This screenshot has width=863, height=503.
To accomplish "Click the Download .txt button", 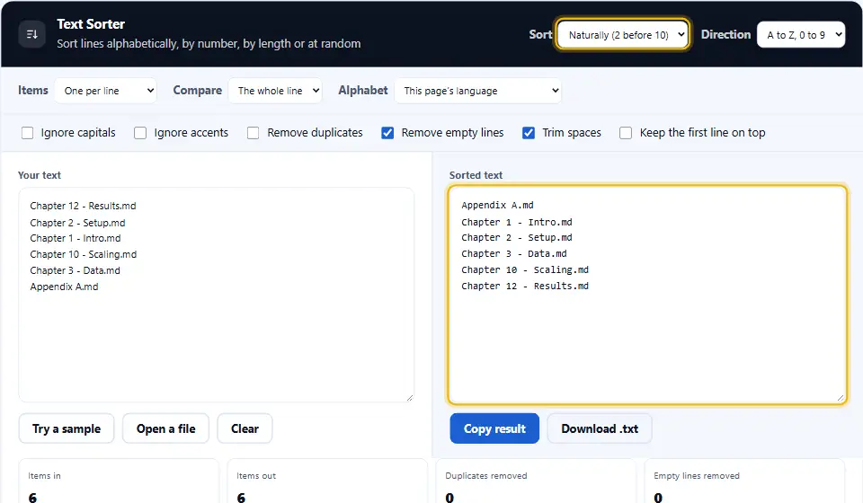I will pyautogui.click(x=600, y=428).
